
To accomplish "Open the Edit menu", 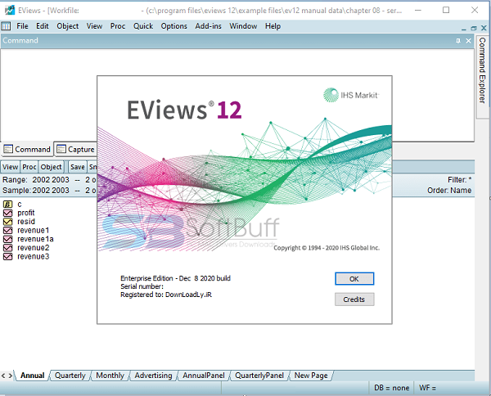I will [x=43, y=26].
